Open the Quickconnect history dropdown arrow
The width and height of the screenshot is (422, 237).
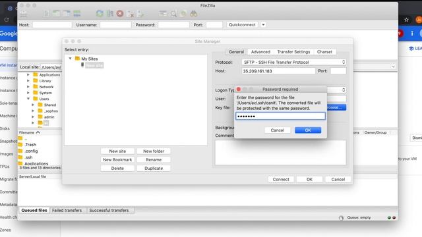click(263, 25)
